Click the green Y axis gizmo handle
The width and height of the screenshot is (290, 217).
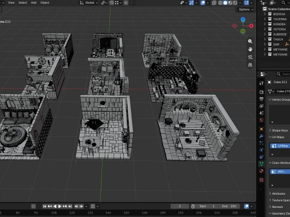[243, 31]
